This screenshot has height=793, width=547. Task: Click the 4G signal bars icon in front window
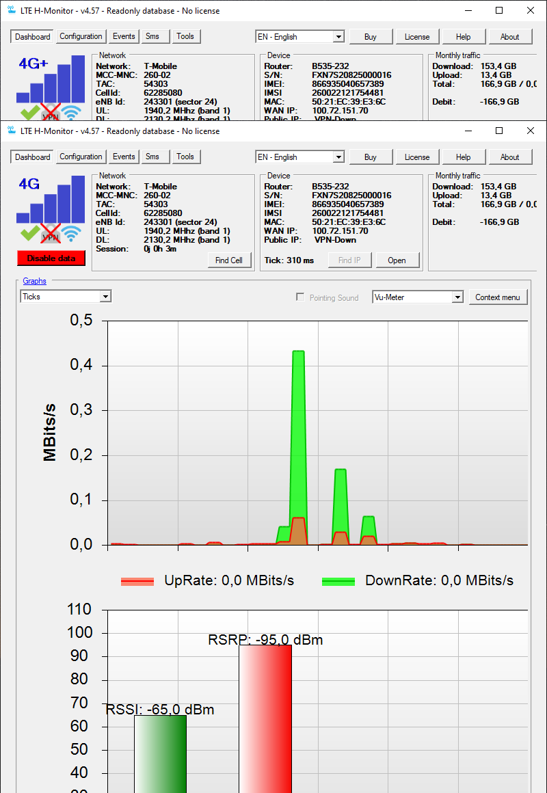click(x=51, y=199)
